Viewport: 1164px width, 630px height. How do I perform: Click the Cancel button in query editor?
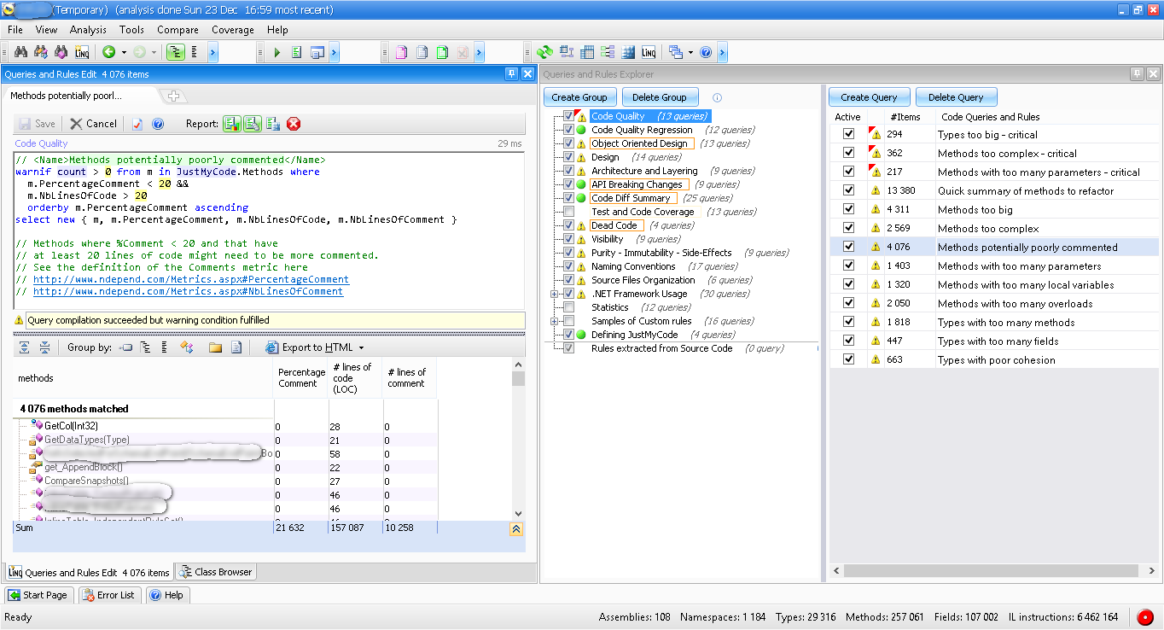[x=94, y=124]
